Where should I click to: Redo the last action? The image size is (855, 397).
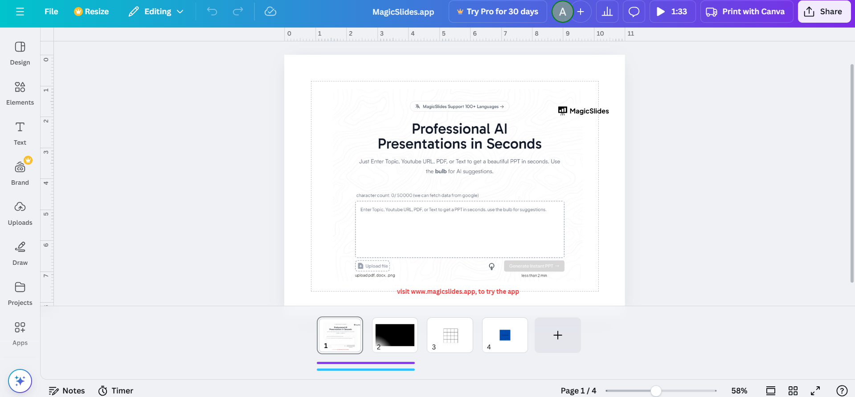point(238,12)
